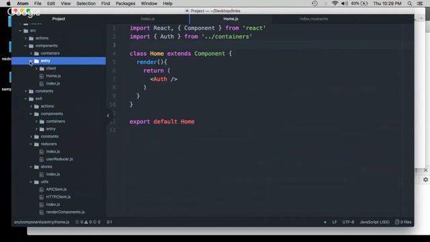Click folder icon of containers under es5 components

(42, 121)
